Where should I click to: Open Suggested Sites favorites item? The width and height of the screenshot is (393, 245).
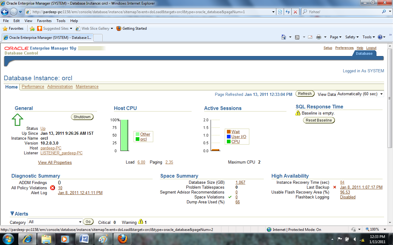[x=55, y=28]
